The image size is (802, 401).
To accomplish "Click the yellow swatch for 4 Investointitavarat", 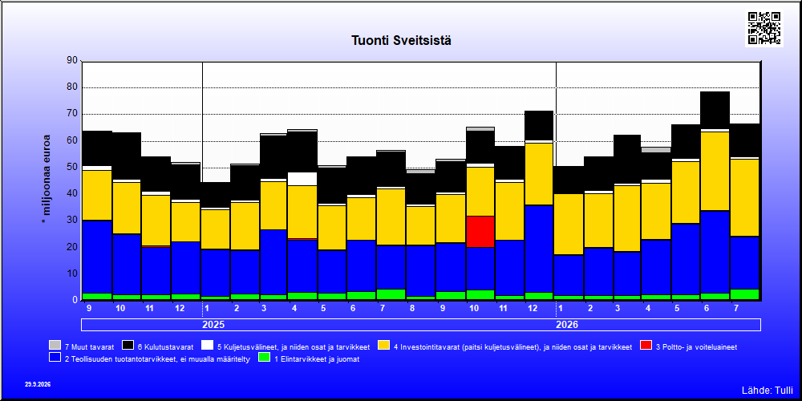I will (383, 346).
